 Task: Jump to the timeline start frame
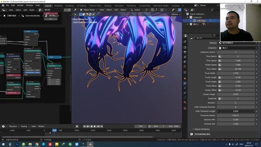pyautogui.click(x=84, y=127)
